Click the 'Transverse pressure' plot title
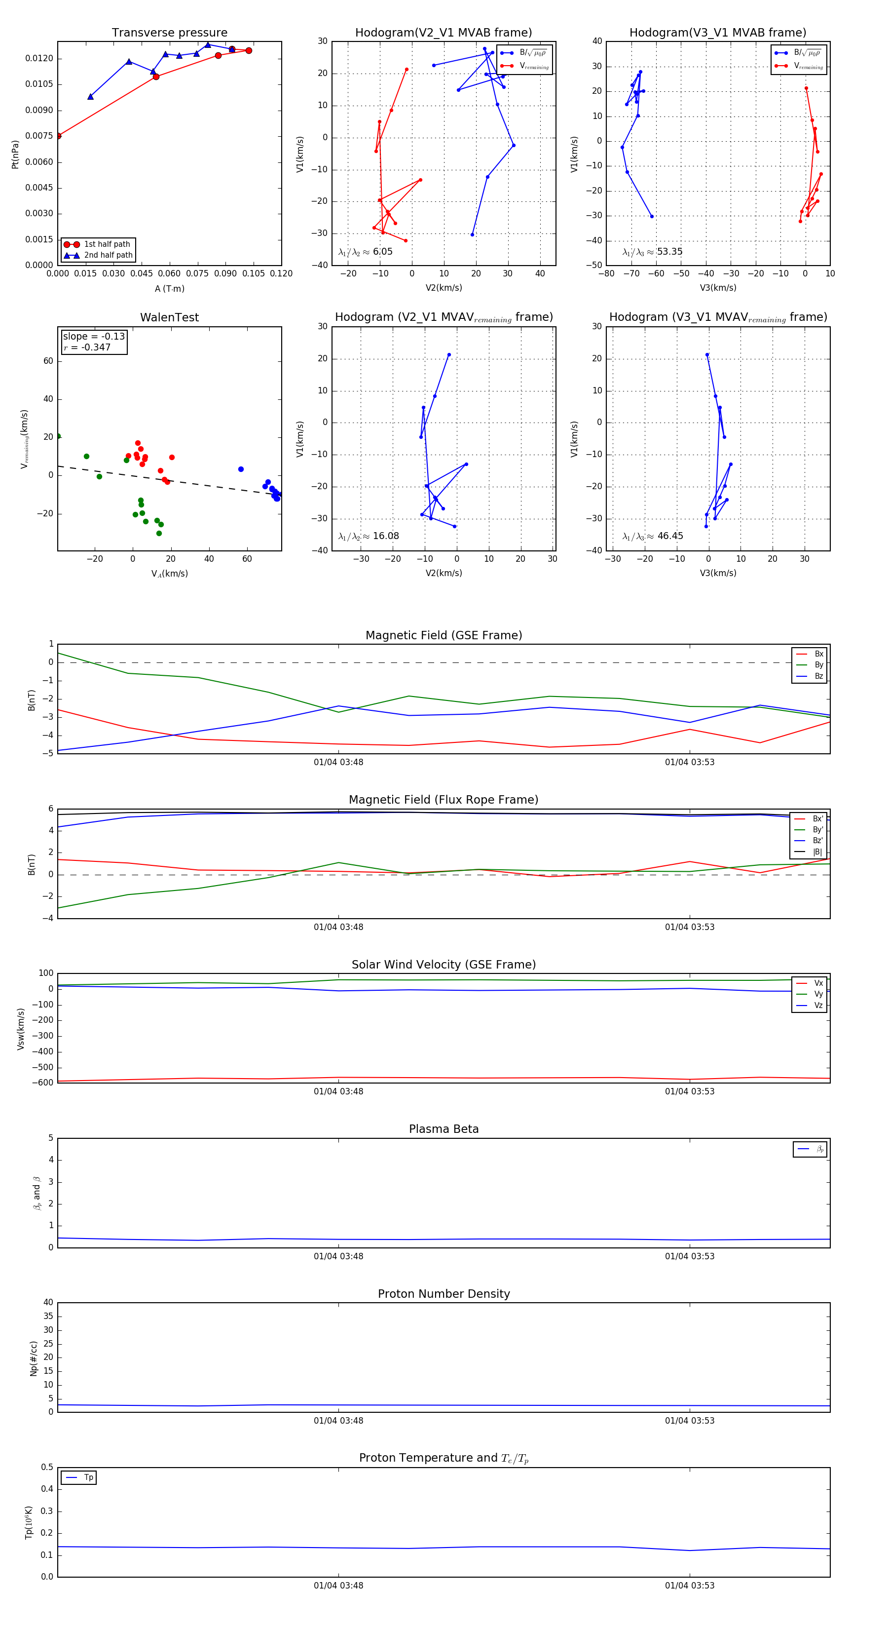Image resolution: width=888 pixels, height=1629 pixels. point(169,33)
